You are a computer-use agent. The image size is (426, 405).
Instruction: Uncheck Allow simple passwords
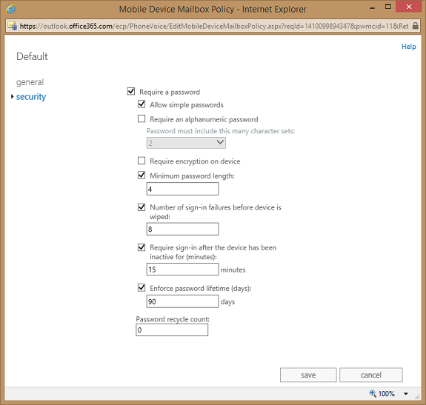click(x=142, y=104)
